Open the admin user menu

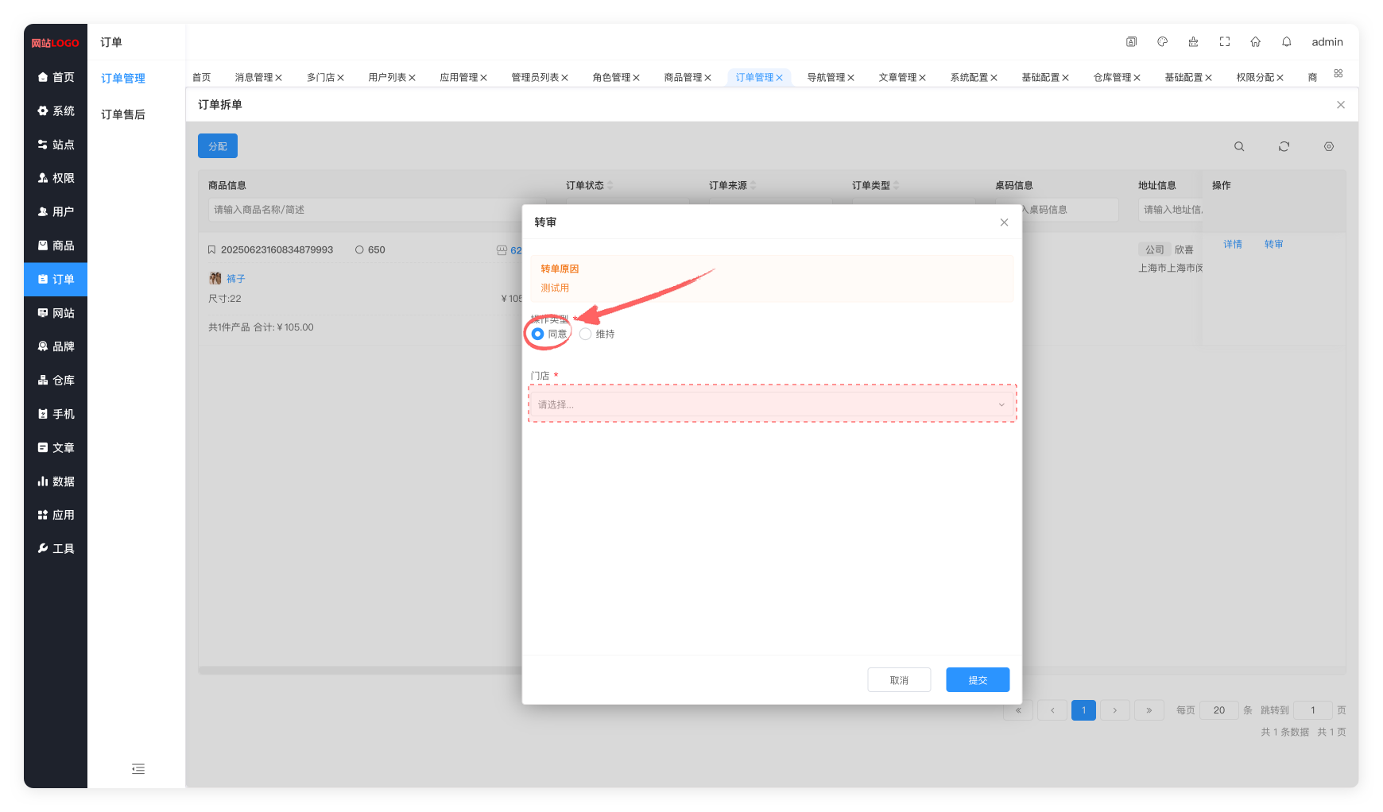[1327, 42]
